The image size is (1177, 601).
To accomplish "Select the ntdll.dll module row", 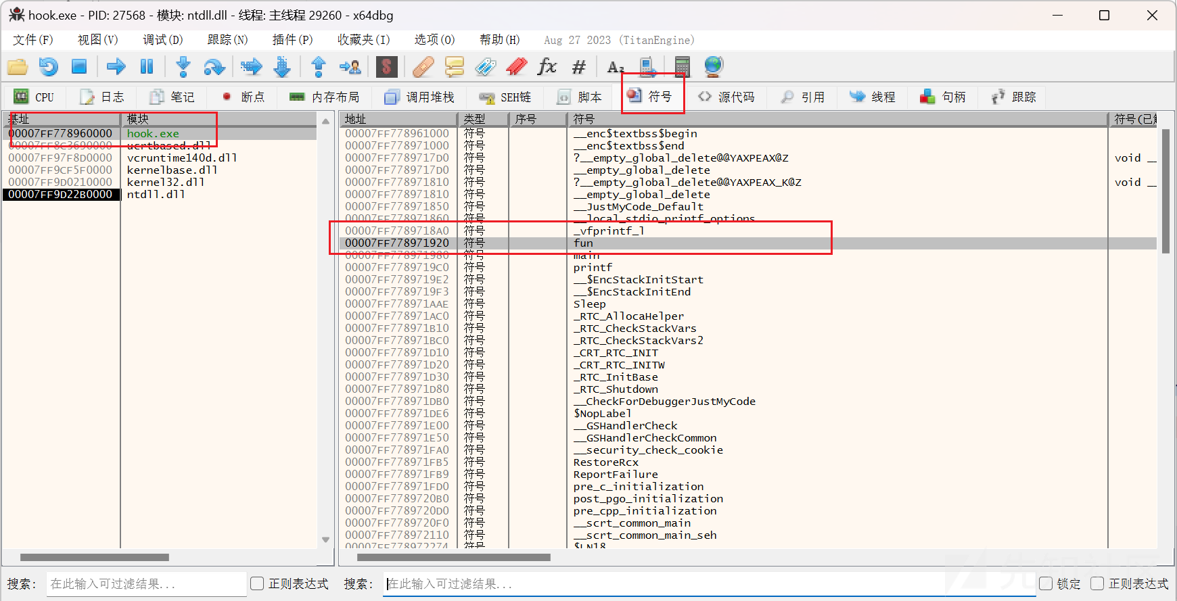I will [160, 194].
